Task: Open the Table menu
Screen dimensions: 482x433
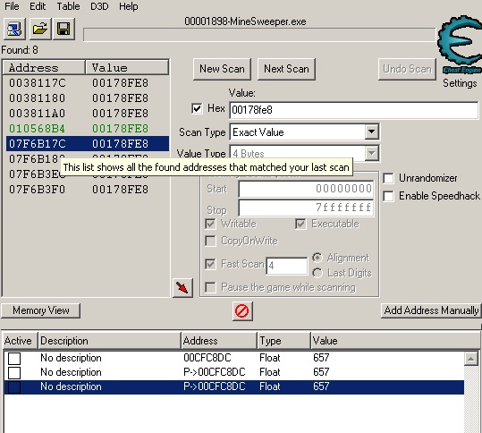Action: [x=68, y=6]
